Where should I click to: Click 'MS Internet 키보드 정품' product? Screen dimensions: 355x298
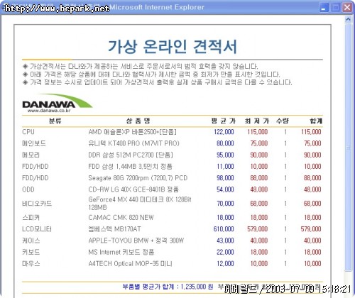[x=121, y=252]
